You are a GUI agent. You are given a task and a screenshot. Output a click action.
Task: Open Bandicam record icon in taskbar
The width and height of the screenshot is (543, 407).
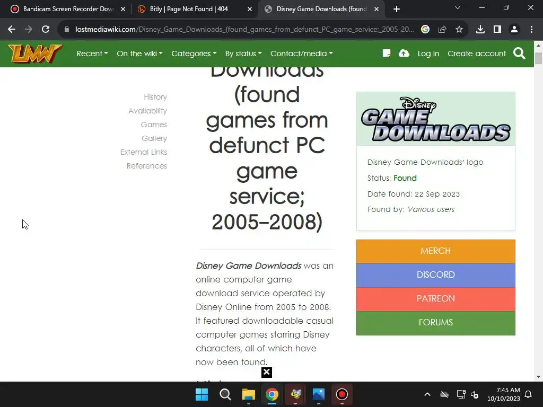[x=342, y=394]
